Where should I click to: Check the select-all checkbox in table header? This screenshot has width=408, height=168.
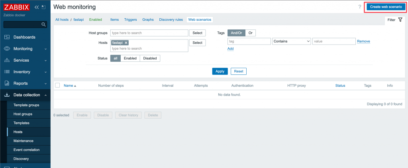tap(57, 85)
